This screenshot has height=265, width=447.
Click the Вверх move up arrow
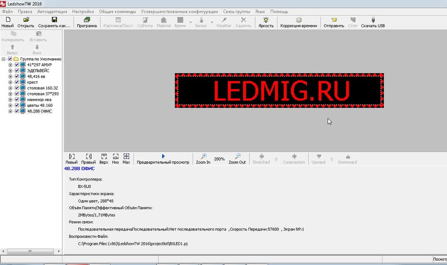12,47
